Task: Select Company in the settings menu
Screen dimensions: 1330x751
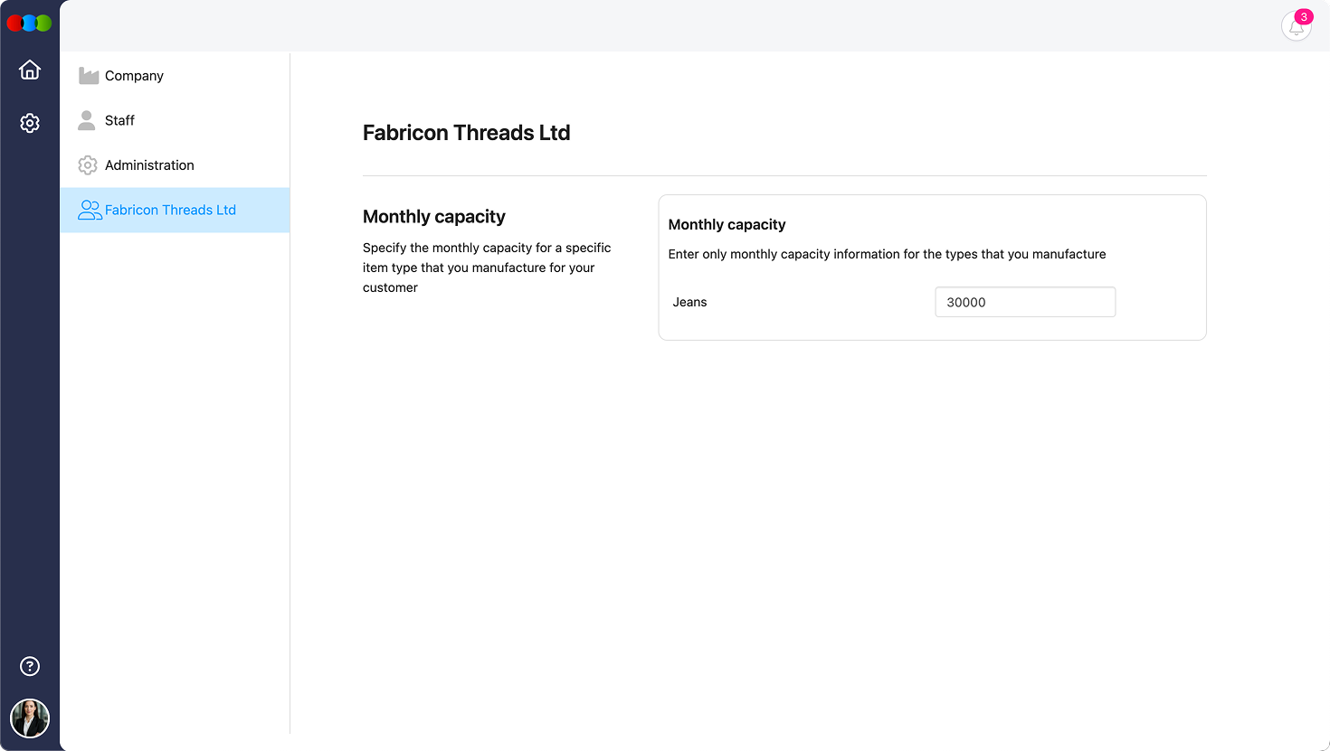Action: click(x=134, y=76)
